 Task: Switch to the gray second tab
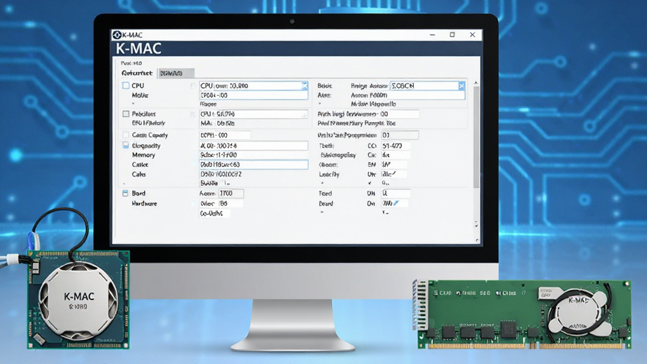(176, 73)
